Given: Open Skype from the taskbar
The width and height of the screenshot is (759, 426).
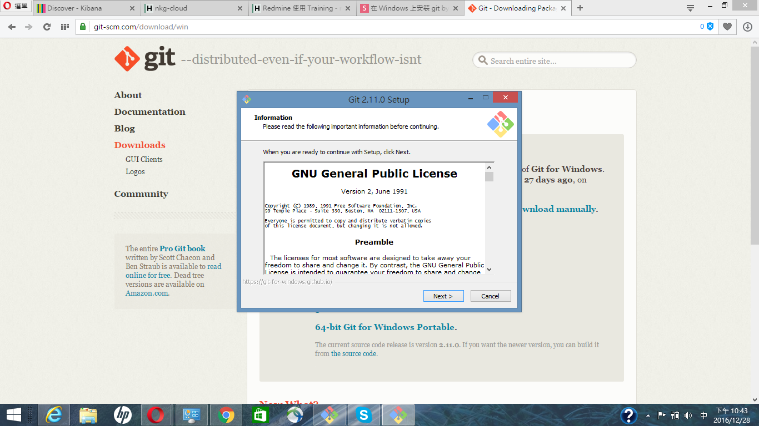Looking at the screenshot, I should (364, 415).
